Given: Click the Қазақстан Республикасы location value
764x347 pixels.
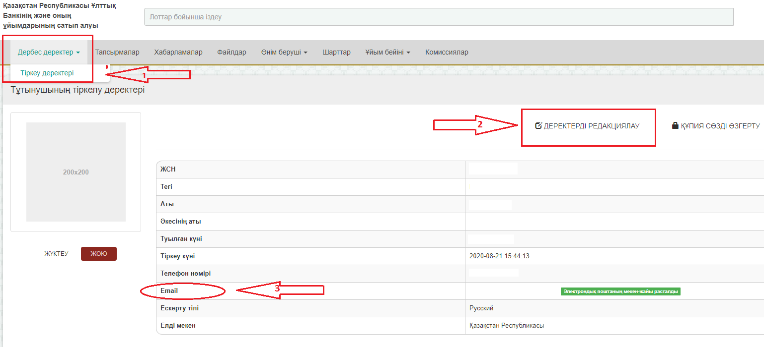Looking at the screenshot, I should 507,326.
